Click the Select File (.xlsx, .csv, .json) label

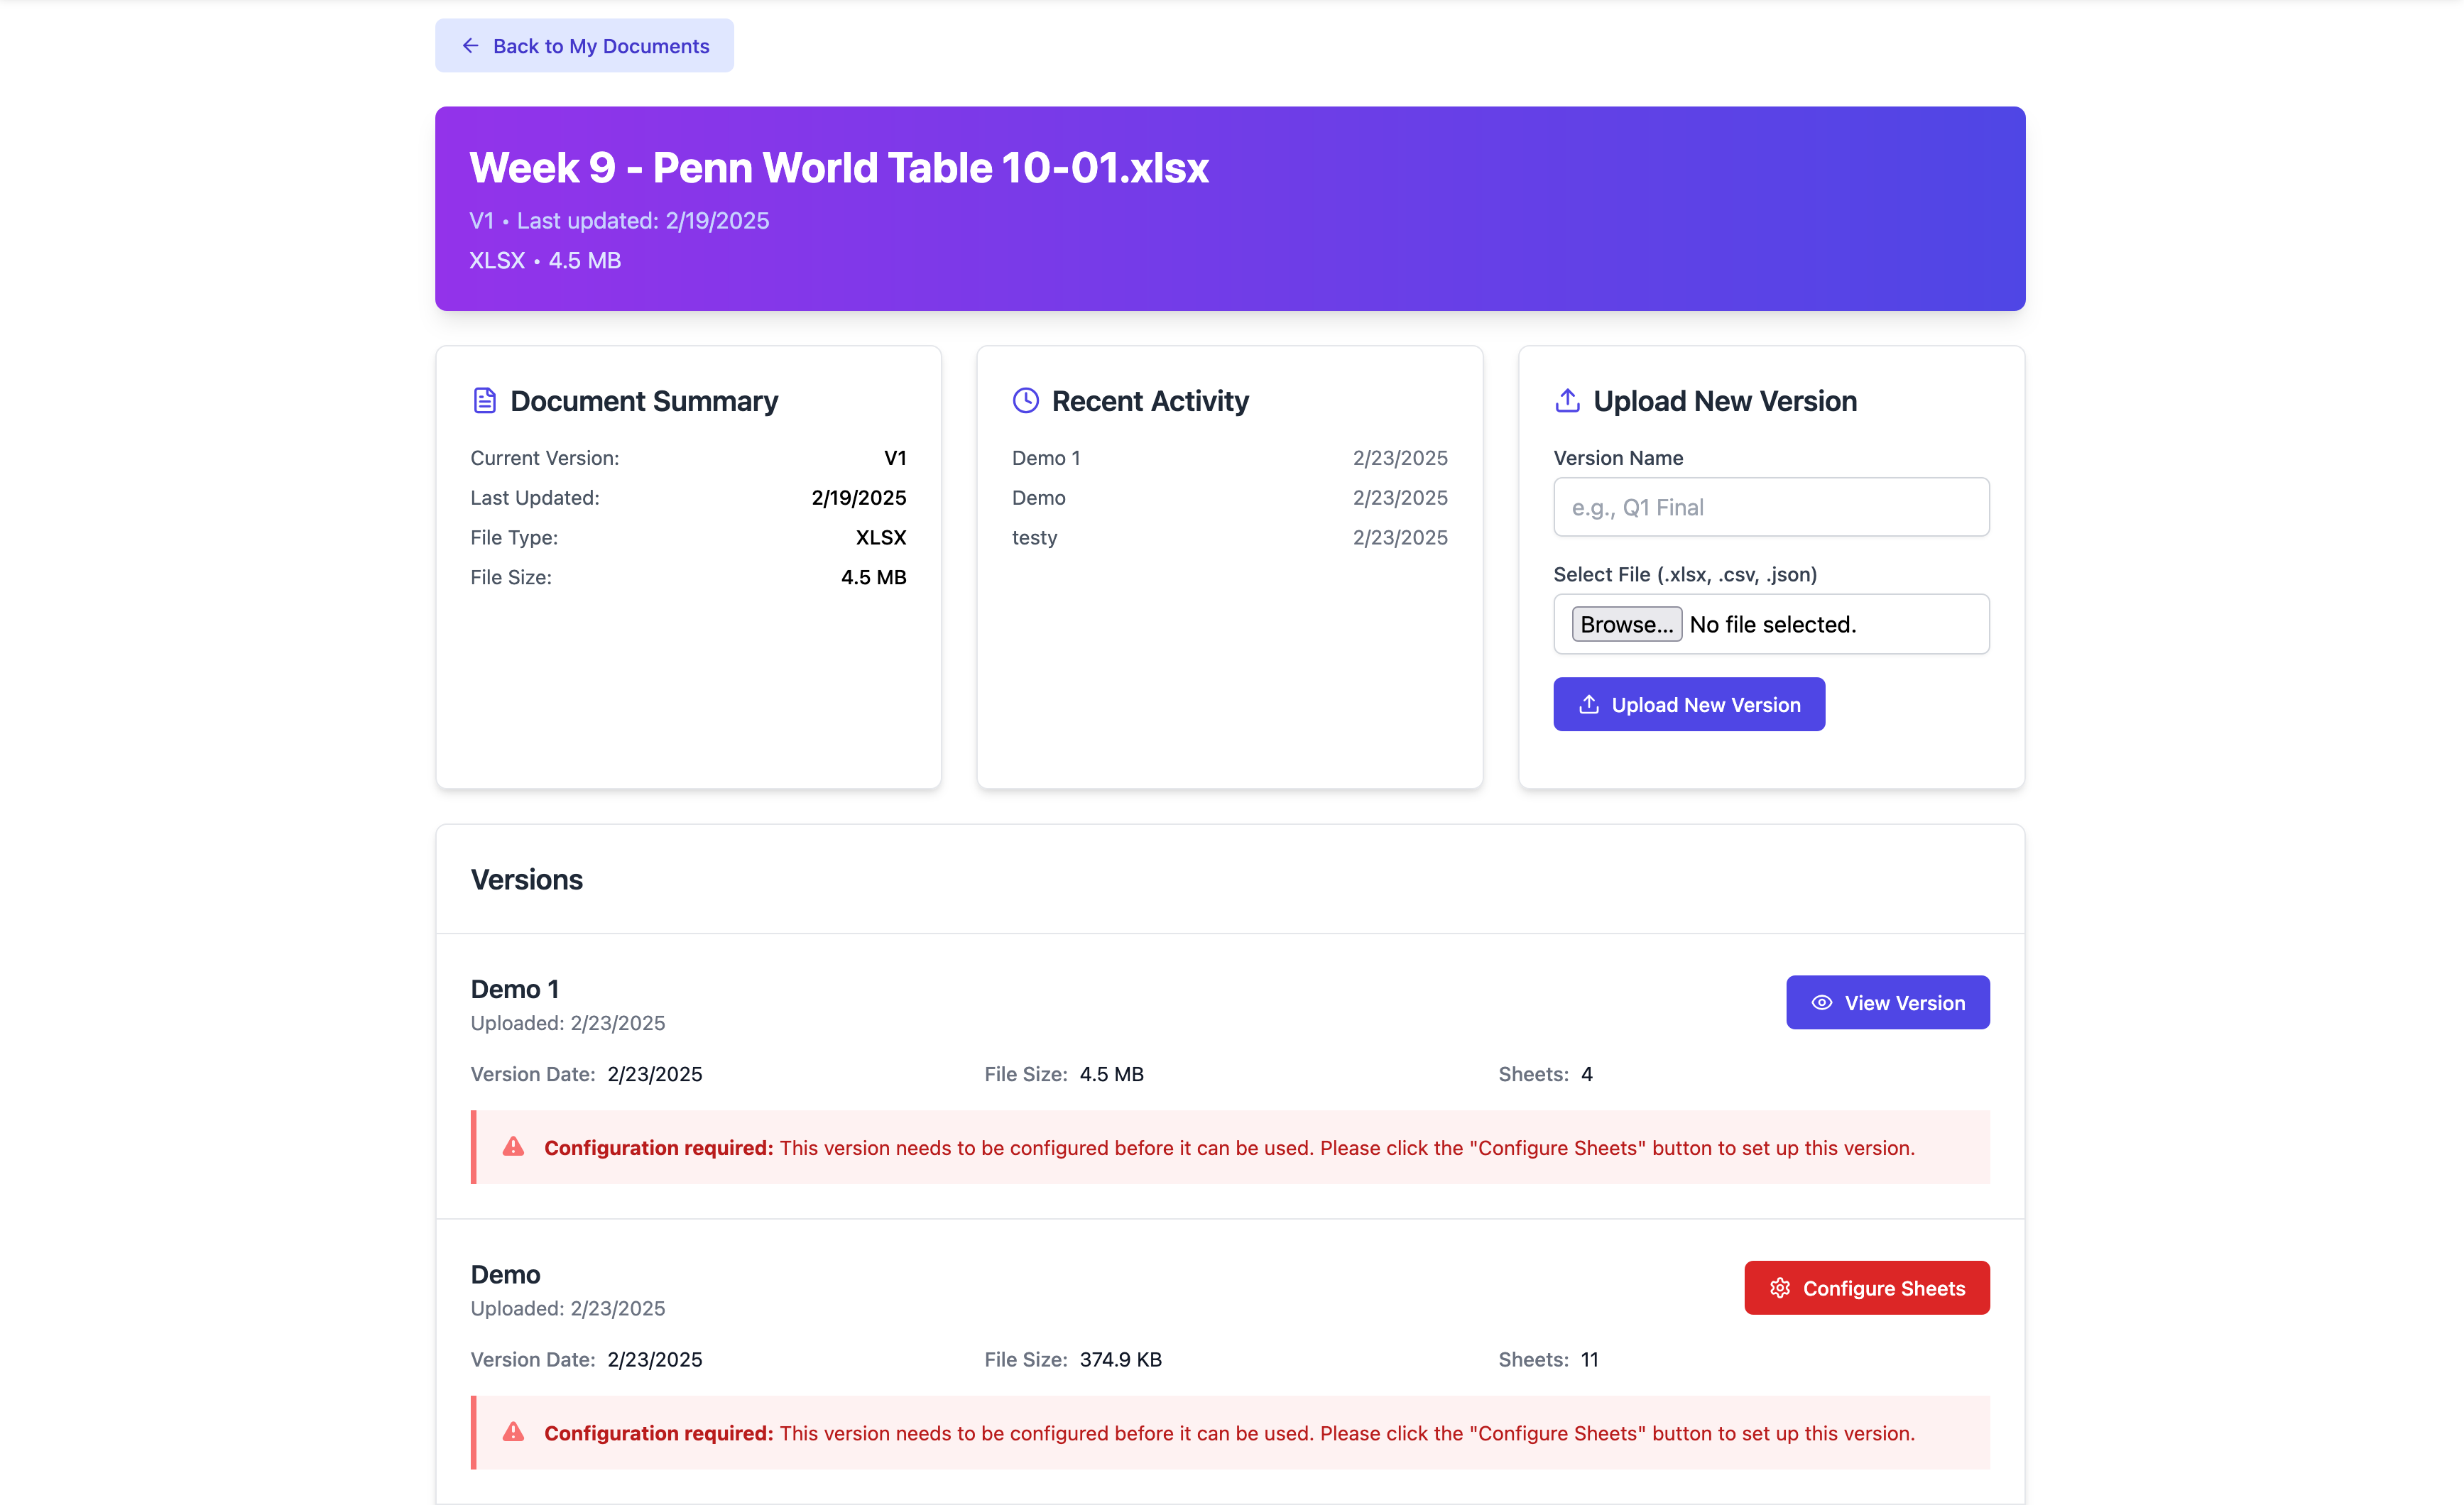pos(1685,575)
